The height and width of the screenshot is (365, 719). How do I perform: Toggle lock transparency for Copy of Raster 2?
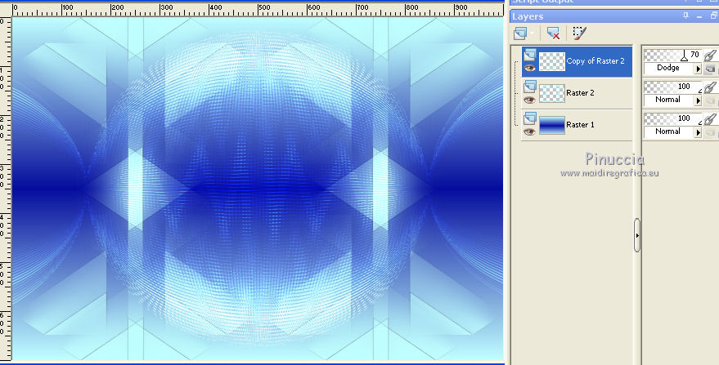(710, 69)
